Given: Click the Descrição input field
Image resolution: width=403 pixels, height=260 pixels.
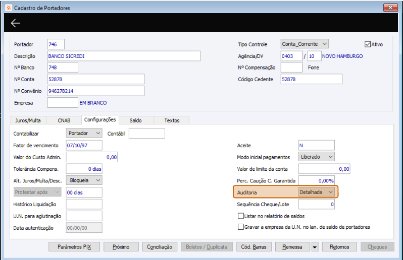Looking at the screenshot, I should click(124, 56).
